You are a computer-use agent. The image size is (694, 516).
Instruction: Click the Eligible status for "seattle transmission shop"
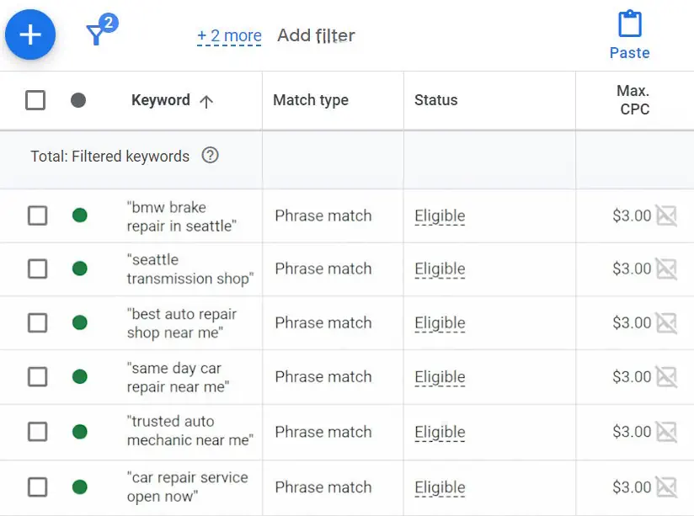tap(440, 269)
